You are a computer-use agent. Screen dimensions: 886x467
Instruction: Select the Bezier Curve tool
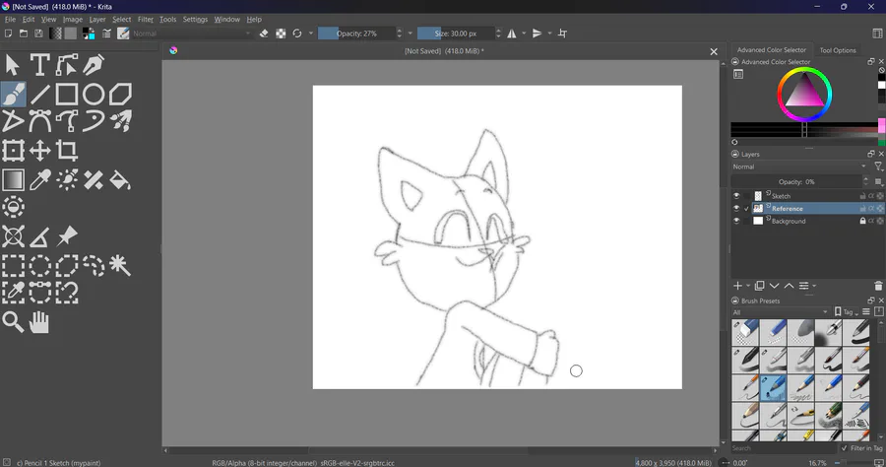pos(39,121)
